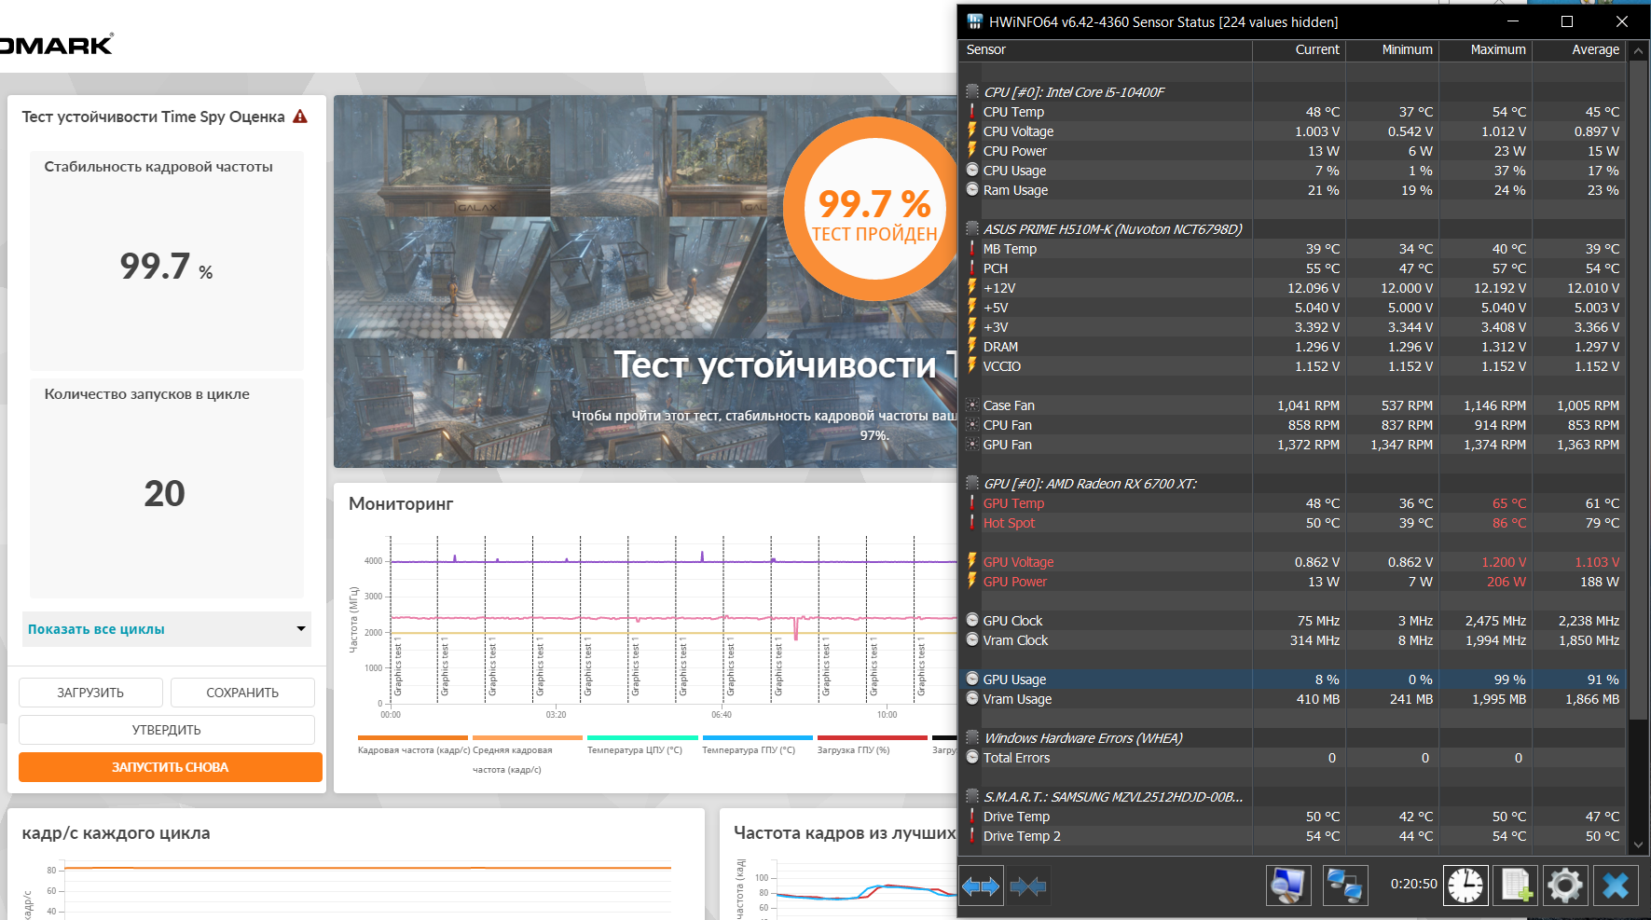Select the red 'GPU Voltage' row

click(1292, 562)
